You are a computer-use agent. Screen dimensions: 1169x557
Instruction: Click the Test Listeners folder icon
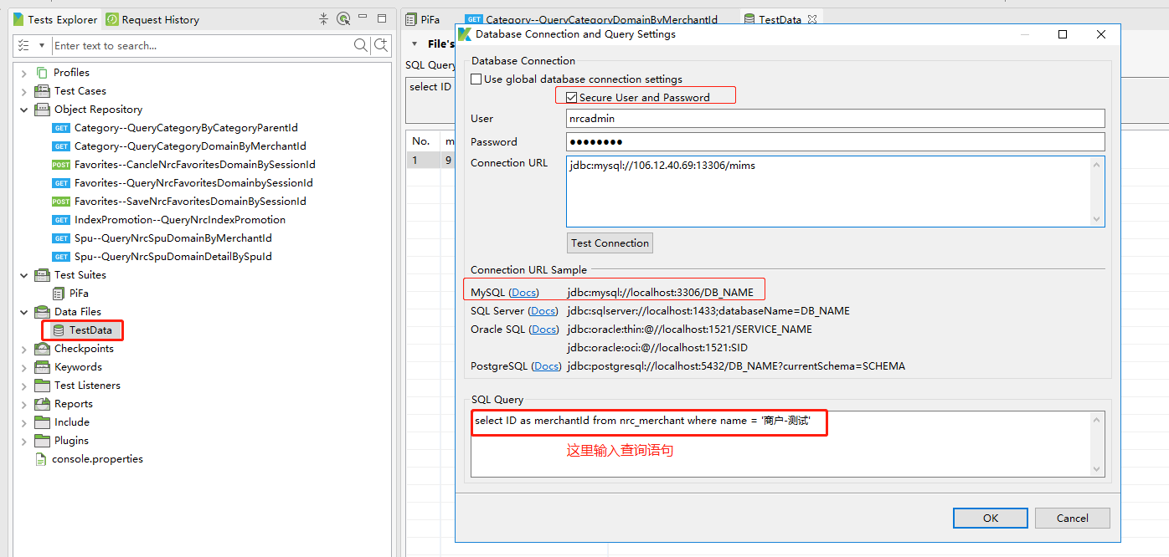coord(42,386)
